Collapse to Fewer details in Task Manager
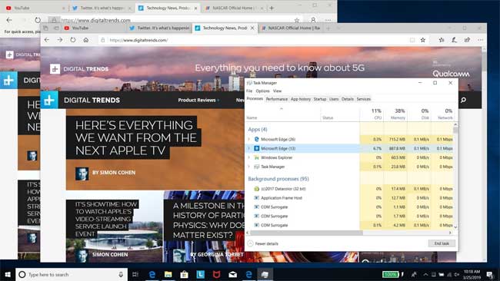Viewport: 500px width, 281px height. 263,243
